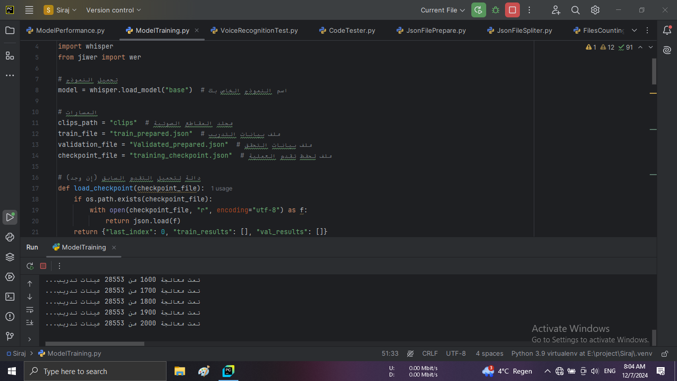Open the Problems tool window
This screenshot has height=381, width=677.
click(10, 317)
